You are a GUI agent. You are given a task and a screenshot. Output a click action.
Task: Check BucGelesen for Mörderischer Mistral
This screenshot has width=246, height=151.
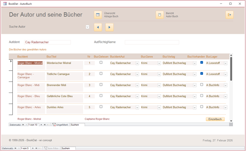(101, 62)
